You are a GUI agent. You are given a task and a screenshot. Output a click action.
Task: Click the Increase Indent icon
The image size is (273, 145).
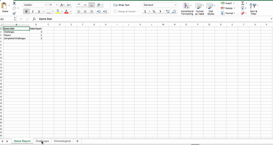105,11
